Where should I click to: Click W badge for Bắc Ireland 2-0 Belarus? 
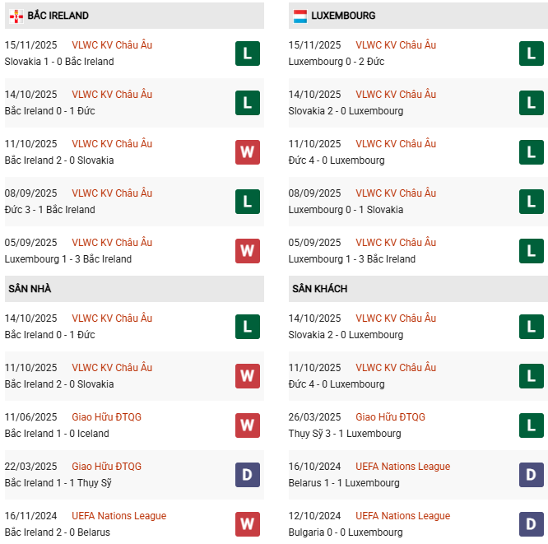pyautogui.click(x=248, y=524)
